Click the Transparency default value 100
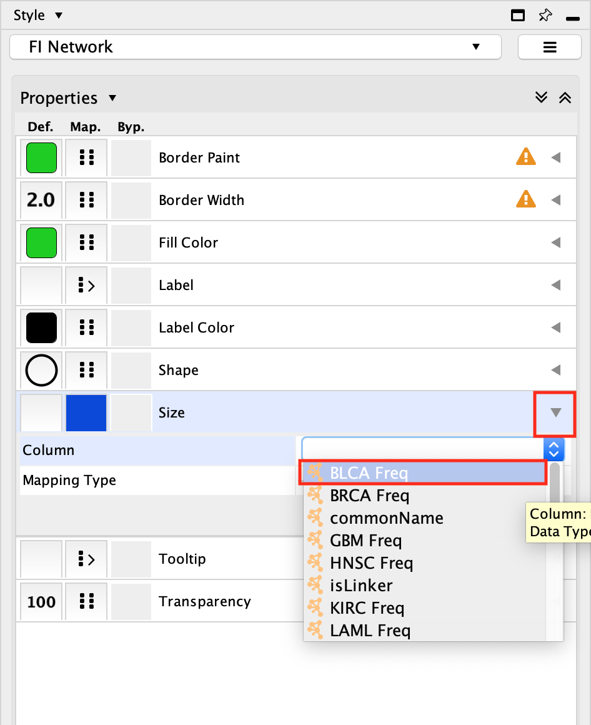This screenshot has height=725, width=591. pyautogui.click(x=41, y=602)
